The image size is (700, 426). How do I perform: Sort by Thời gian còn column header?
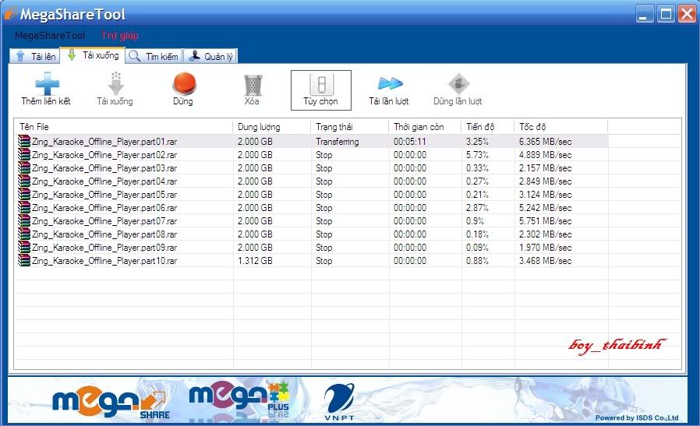coord(425,127)
